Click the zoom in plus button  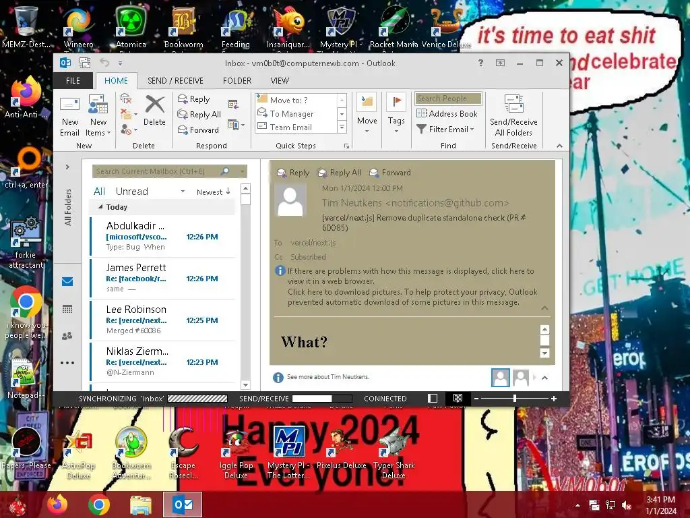click(x=554, y=398)
